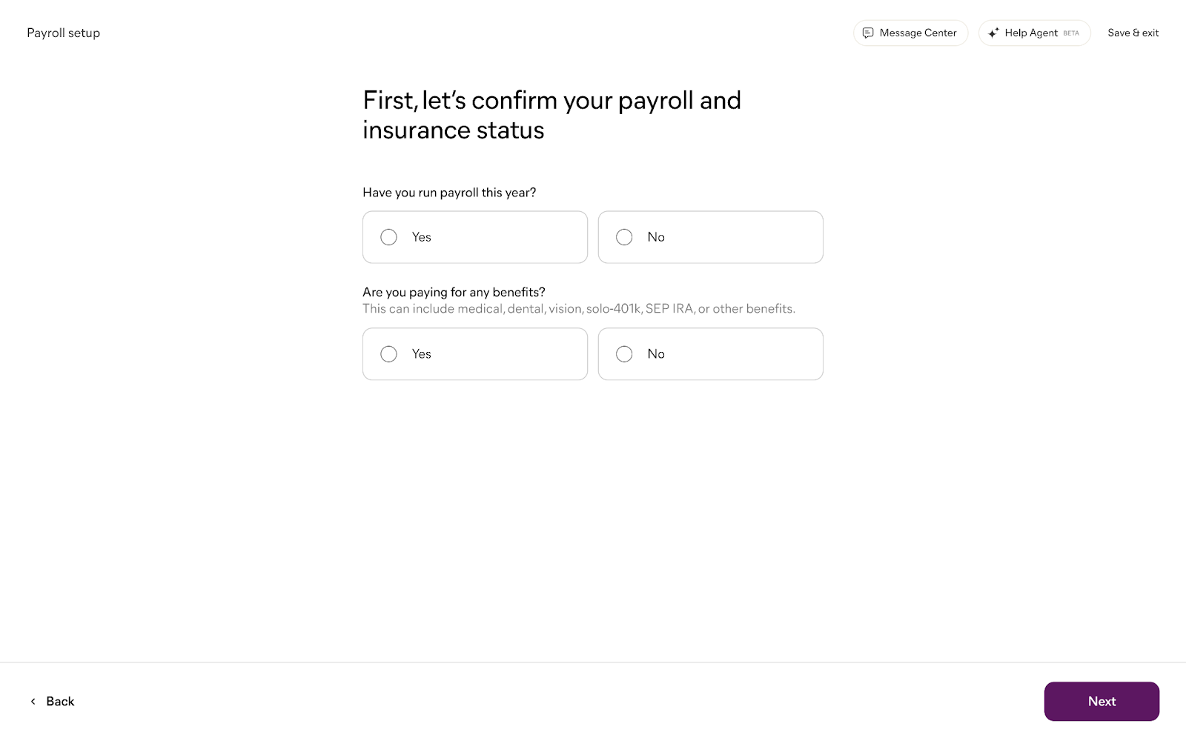Choose No for paying for any benefits
The image size is (1186, 741).
(x=624, y=354)
